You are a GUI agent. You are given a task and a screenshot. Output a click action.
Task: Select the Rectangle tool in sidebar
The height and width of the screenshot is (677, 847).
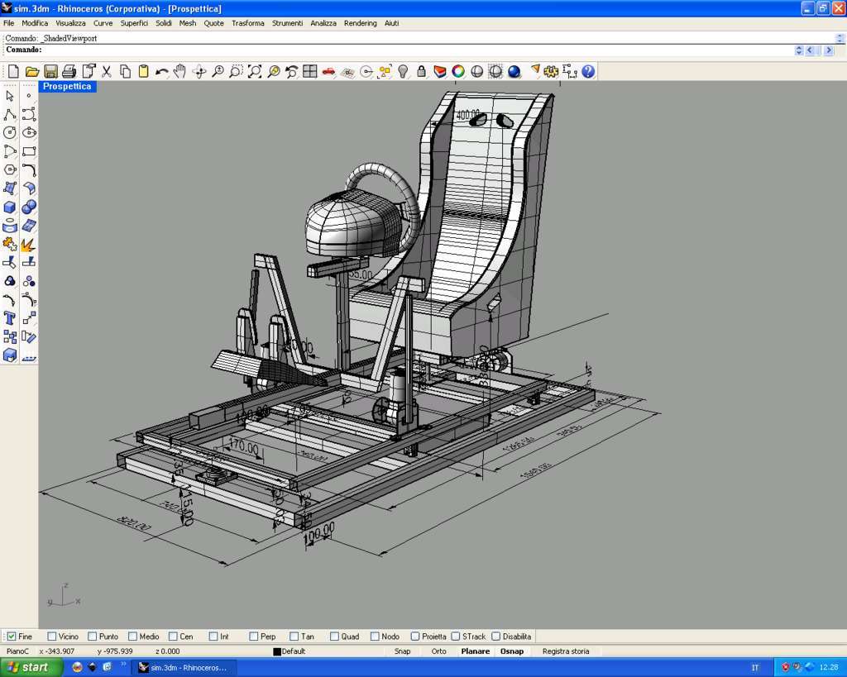click(x=29, y=151)
